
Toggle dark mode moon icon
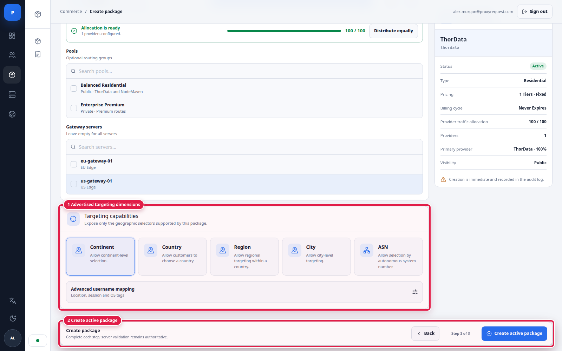tap(13, 318)
